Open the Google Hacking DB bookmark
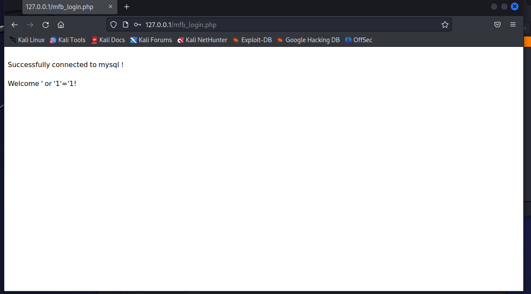 coord(308,40)
